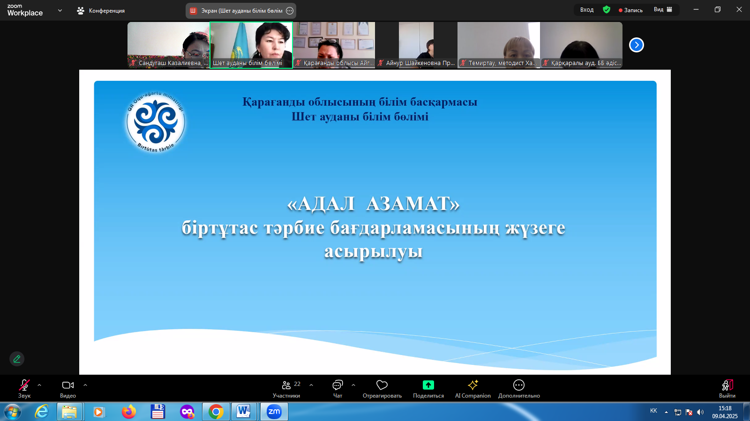Click the green annotation pencil icon
Viewport: 750px width, 421px height.
tap(17, 359)
